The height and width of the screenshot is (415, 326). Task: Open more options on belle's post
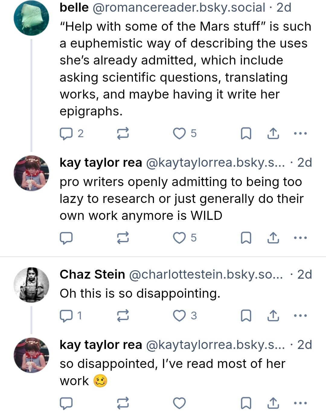click(x=300, y=133)
